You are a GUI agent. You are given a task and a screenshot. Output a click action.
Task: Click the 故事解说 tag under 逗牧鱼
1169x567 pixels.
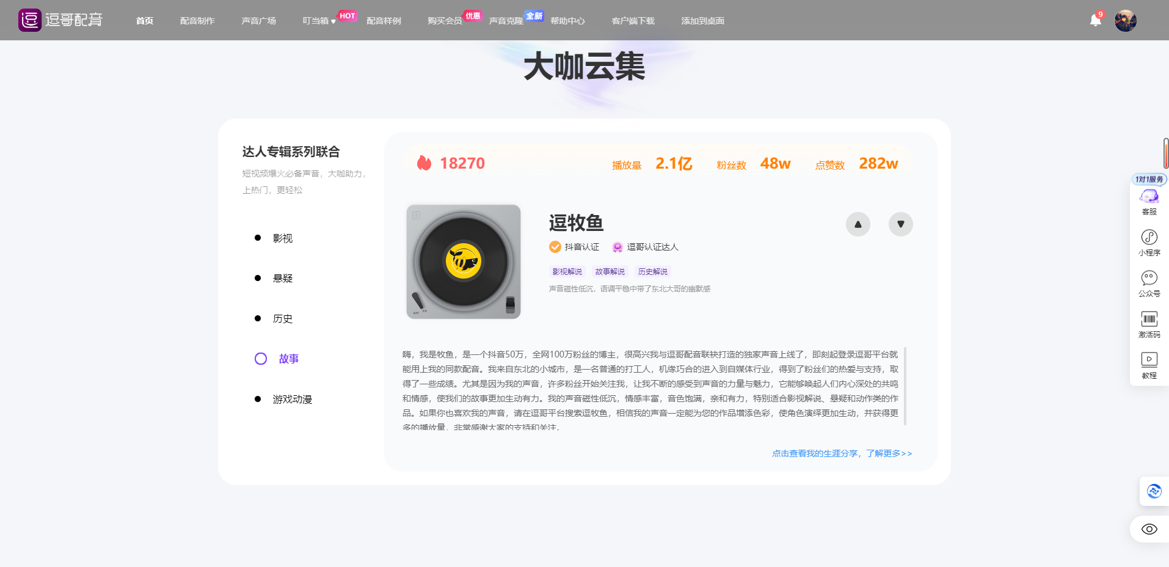[609, 271]
